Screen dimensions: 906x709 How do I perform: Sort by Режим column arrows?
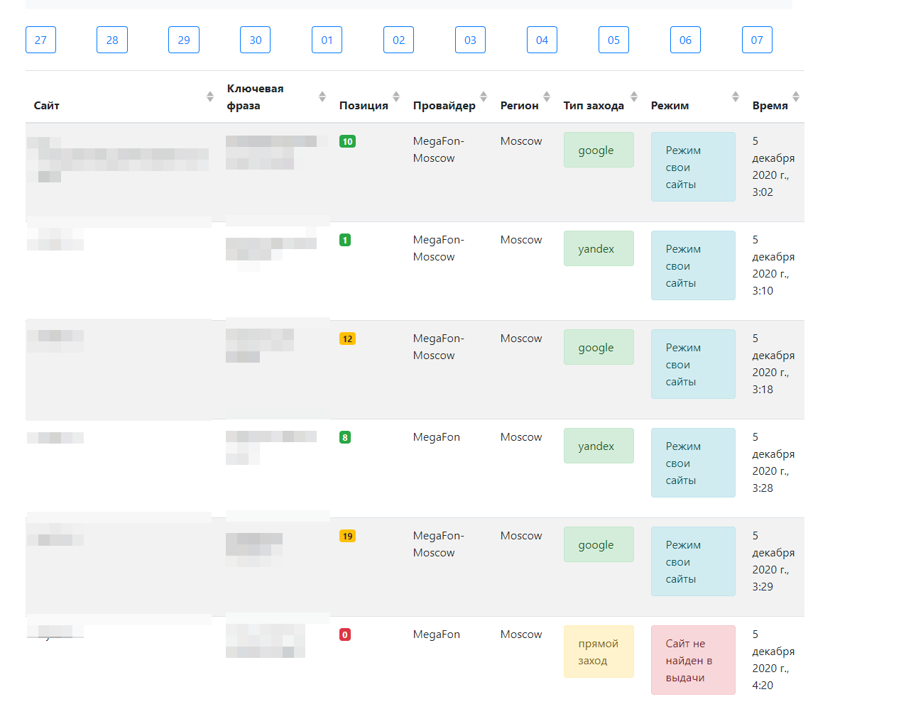(x=736, y=97)
